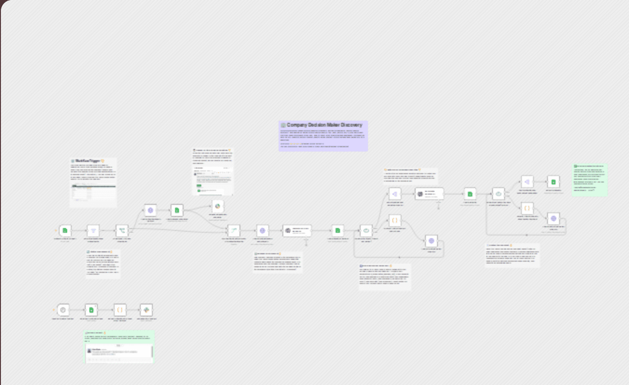Open the last Google Sheets node beside the green note

coord(553,182)
